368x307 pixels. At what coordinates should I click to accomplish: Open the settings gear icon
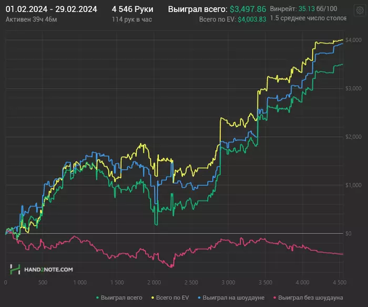coord(360,10)
